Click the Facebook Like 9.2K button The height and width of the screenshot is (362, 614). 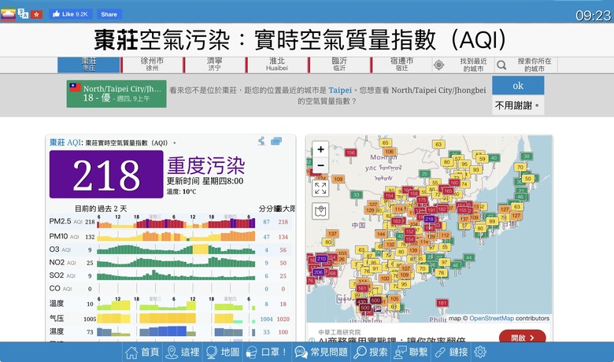coord(71,14)
